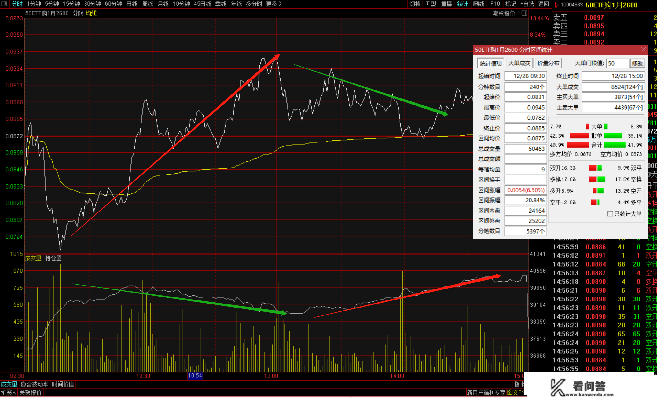Screen dimensions: 657x398
Task: Click the 图文F1 link
Action: tap(516, 392)
